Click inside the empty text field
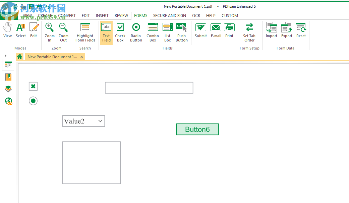This screenshot has height=203, width=349. click(x=149, y=88)
